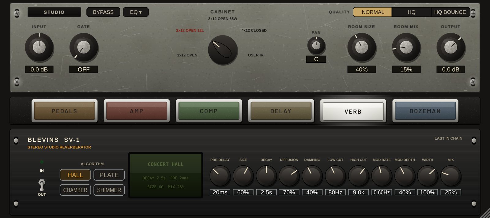Open the VERB section
Screen dimensions: 490x218
[353, 111]
